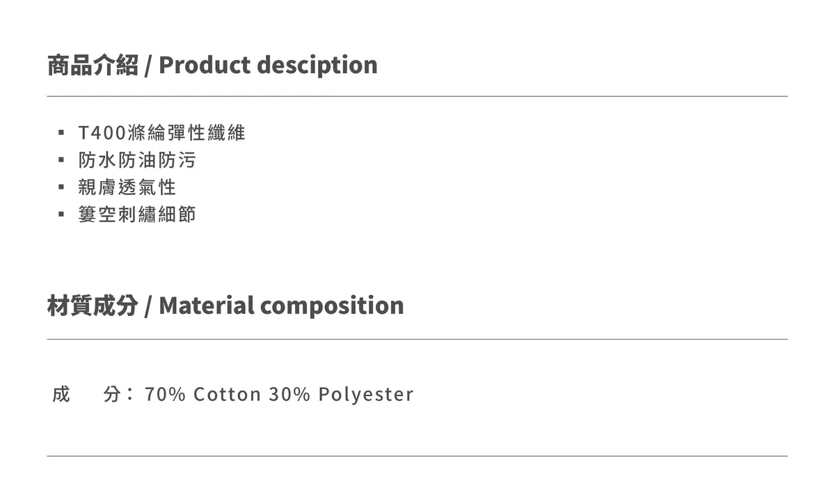
Task: Click the bullet marker beside T400滌綸彈性纖維
Action: coord(61,132)
